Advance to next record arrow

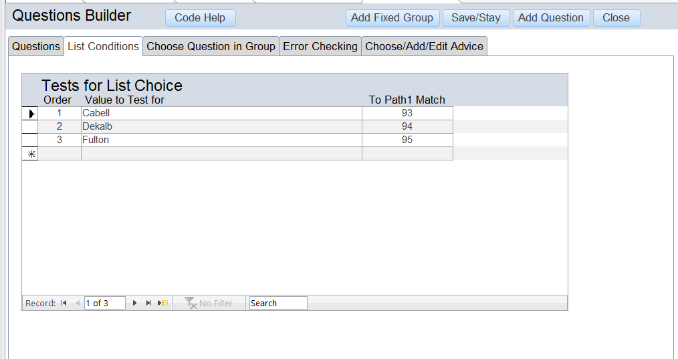pyautogui.click(x=134, y=304)
